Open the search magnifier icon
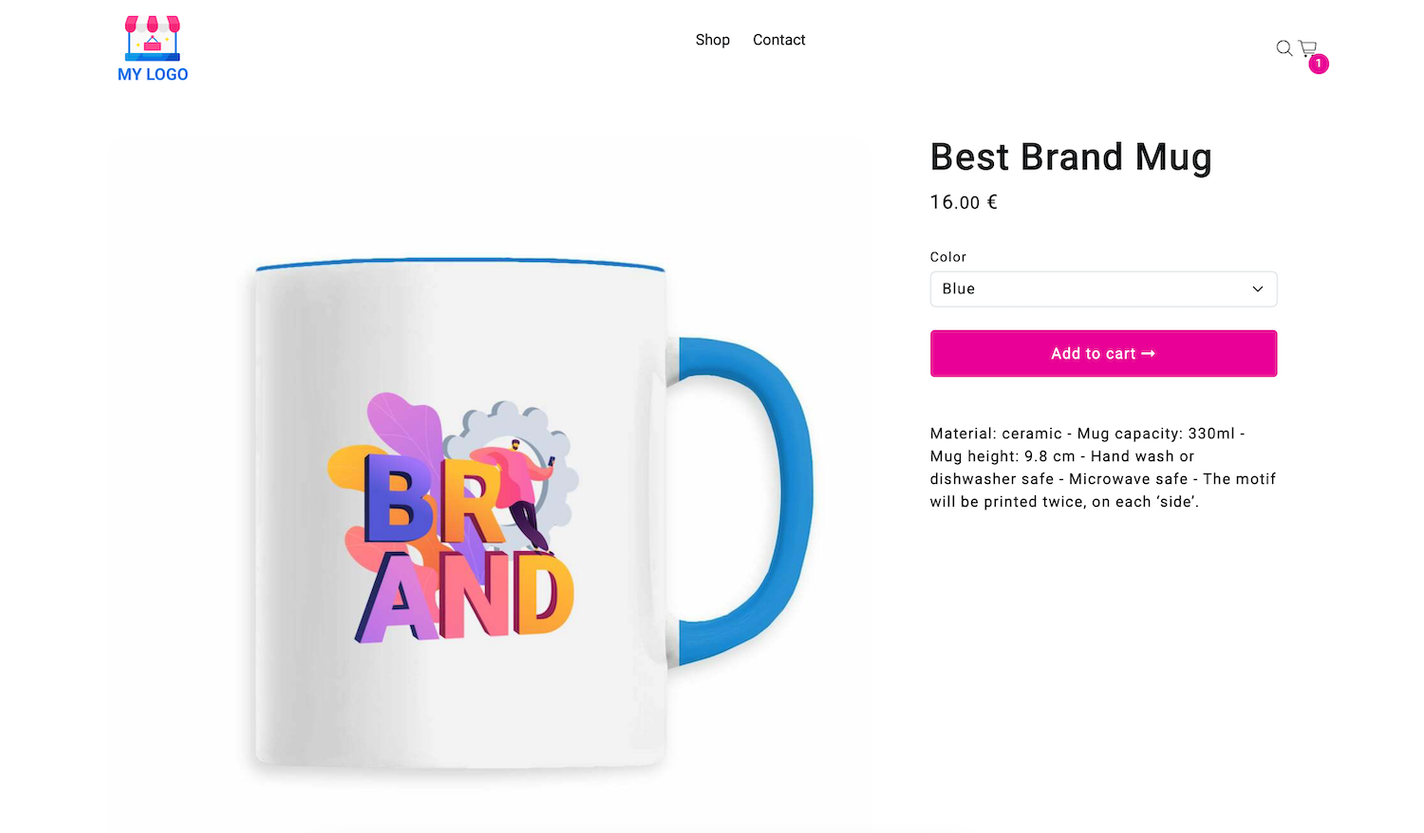Screen dimensions: 1424x833 tap(1283, 48)
